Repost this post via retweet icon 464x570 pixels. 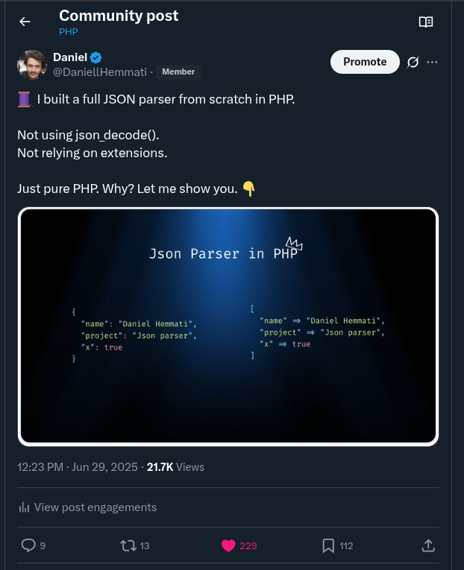click(x=128, y=545)
